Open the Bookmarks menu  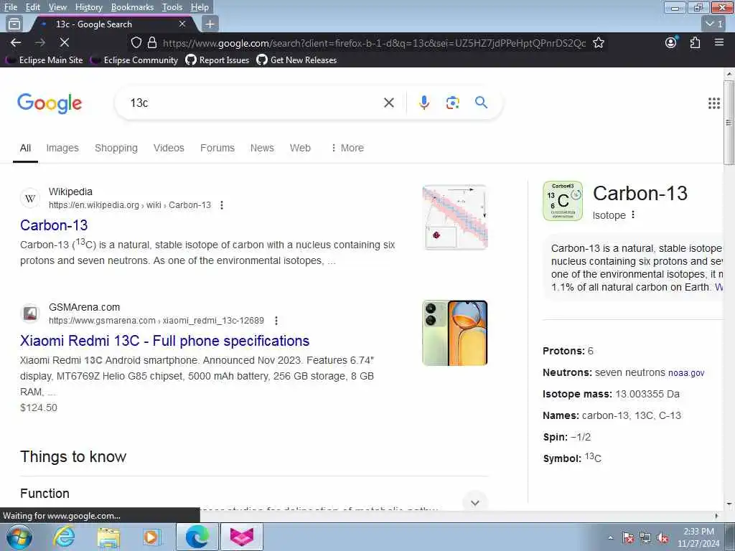pyautogui.click(x=132, y=7)
